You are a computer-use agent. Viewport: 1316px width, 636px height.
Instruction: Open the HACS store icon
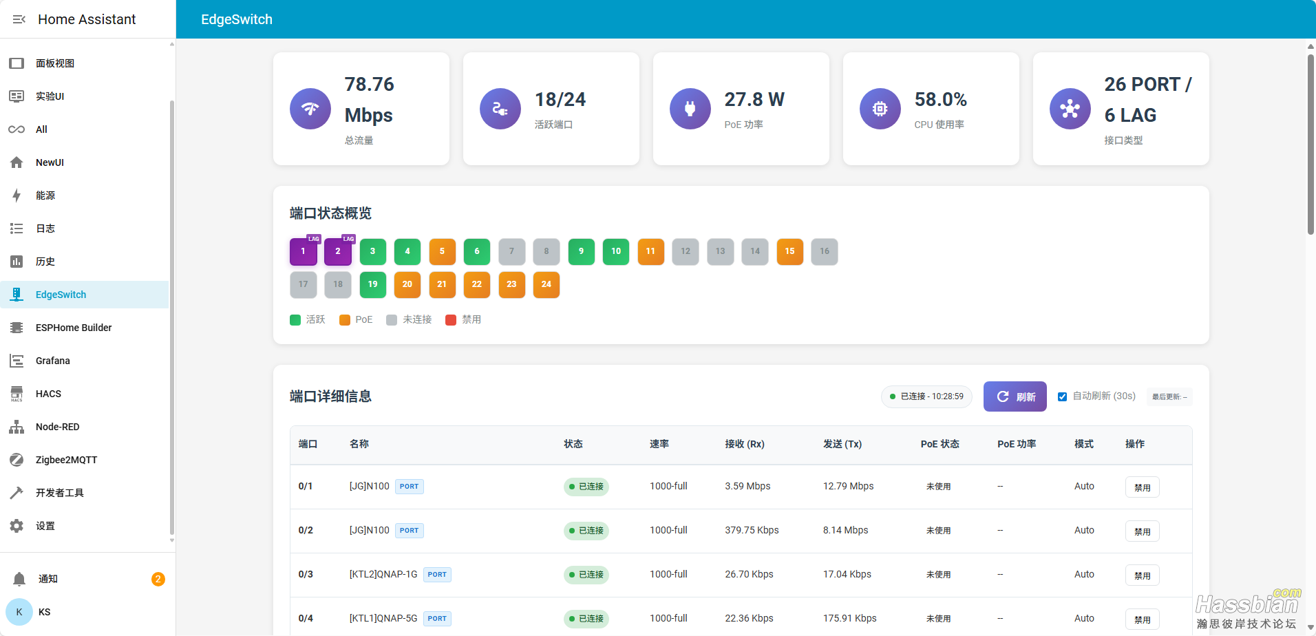(17, 394)
